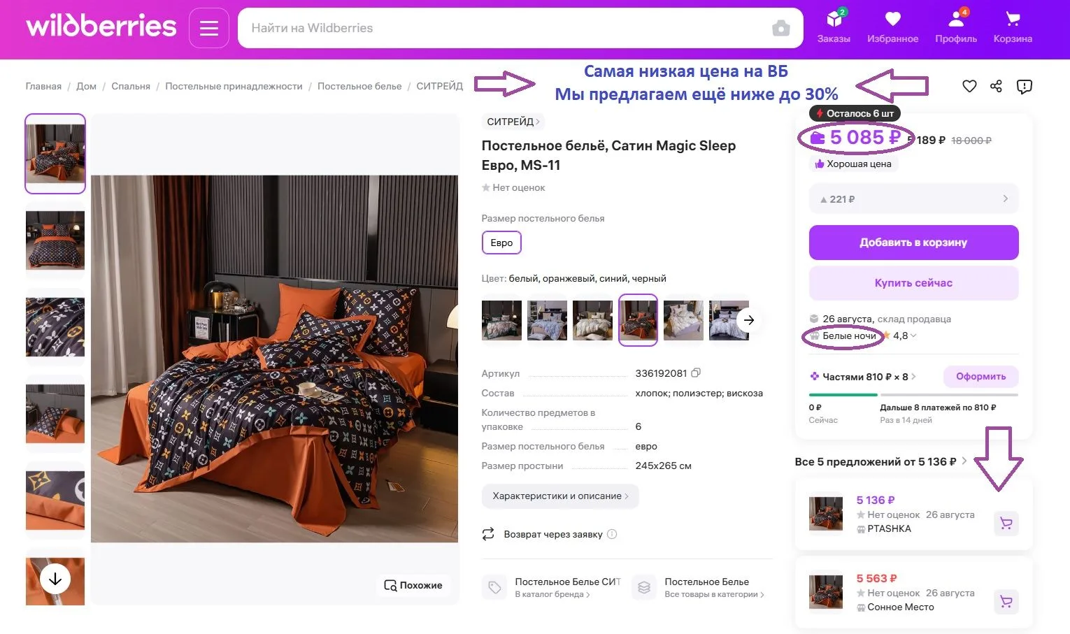Image resolution: width=1070 pixels, height=634 pixels.
Task: Copy the article number 336192081
Action: click(x=696, y=373)
